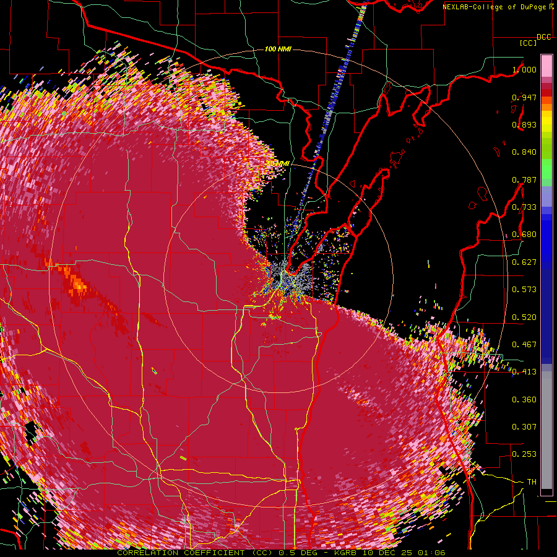Image resolution: width=557 pixels, height=557 pixels.
Task: Click the 0.680 legend value
Action: [524, 235]
